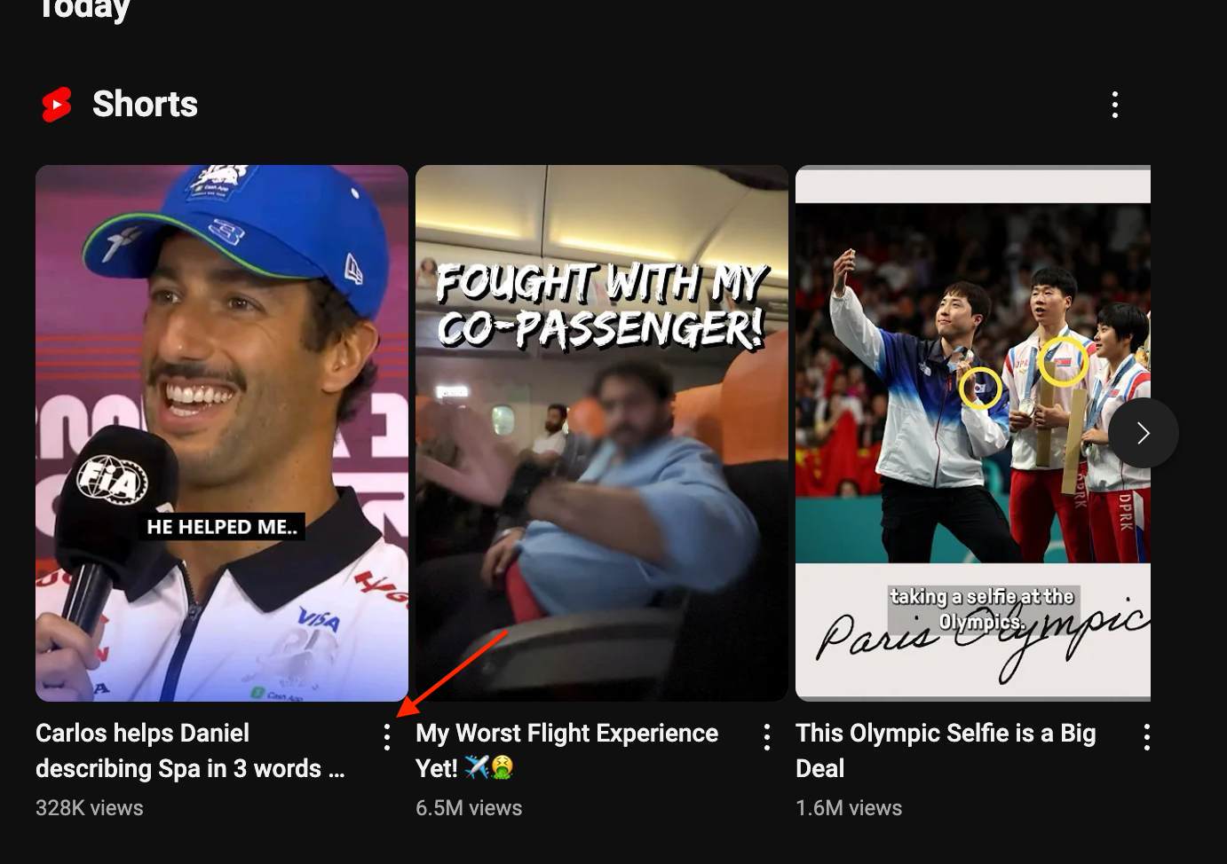Viewport: 1227px width, 864px height.
Task: Click the "Today" section heading
Action: [x=83, y=11]
